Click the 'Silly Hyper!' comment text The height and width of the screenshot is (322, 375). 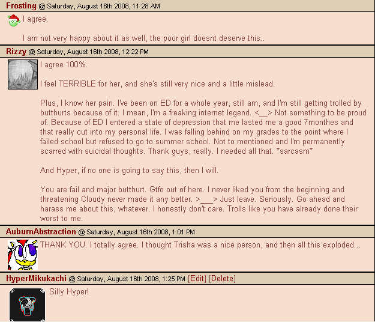click(69, 292)
